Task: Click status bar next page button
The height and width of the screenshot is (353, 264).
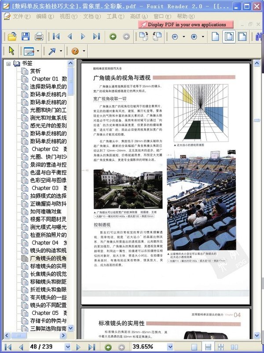Action: (78, 347)
